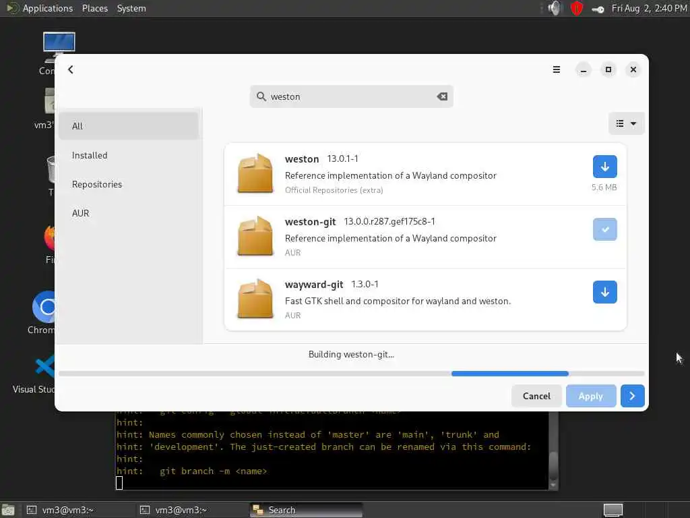This screenshot has height=518, width=690.
Task: Click the weston 5.6 MB size label
Action: point(604,188)
